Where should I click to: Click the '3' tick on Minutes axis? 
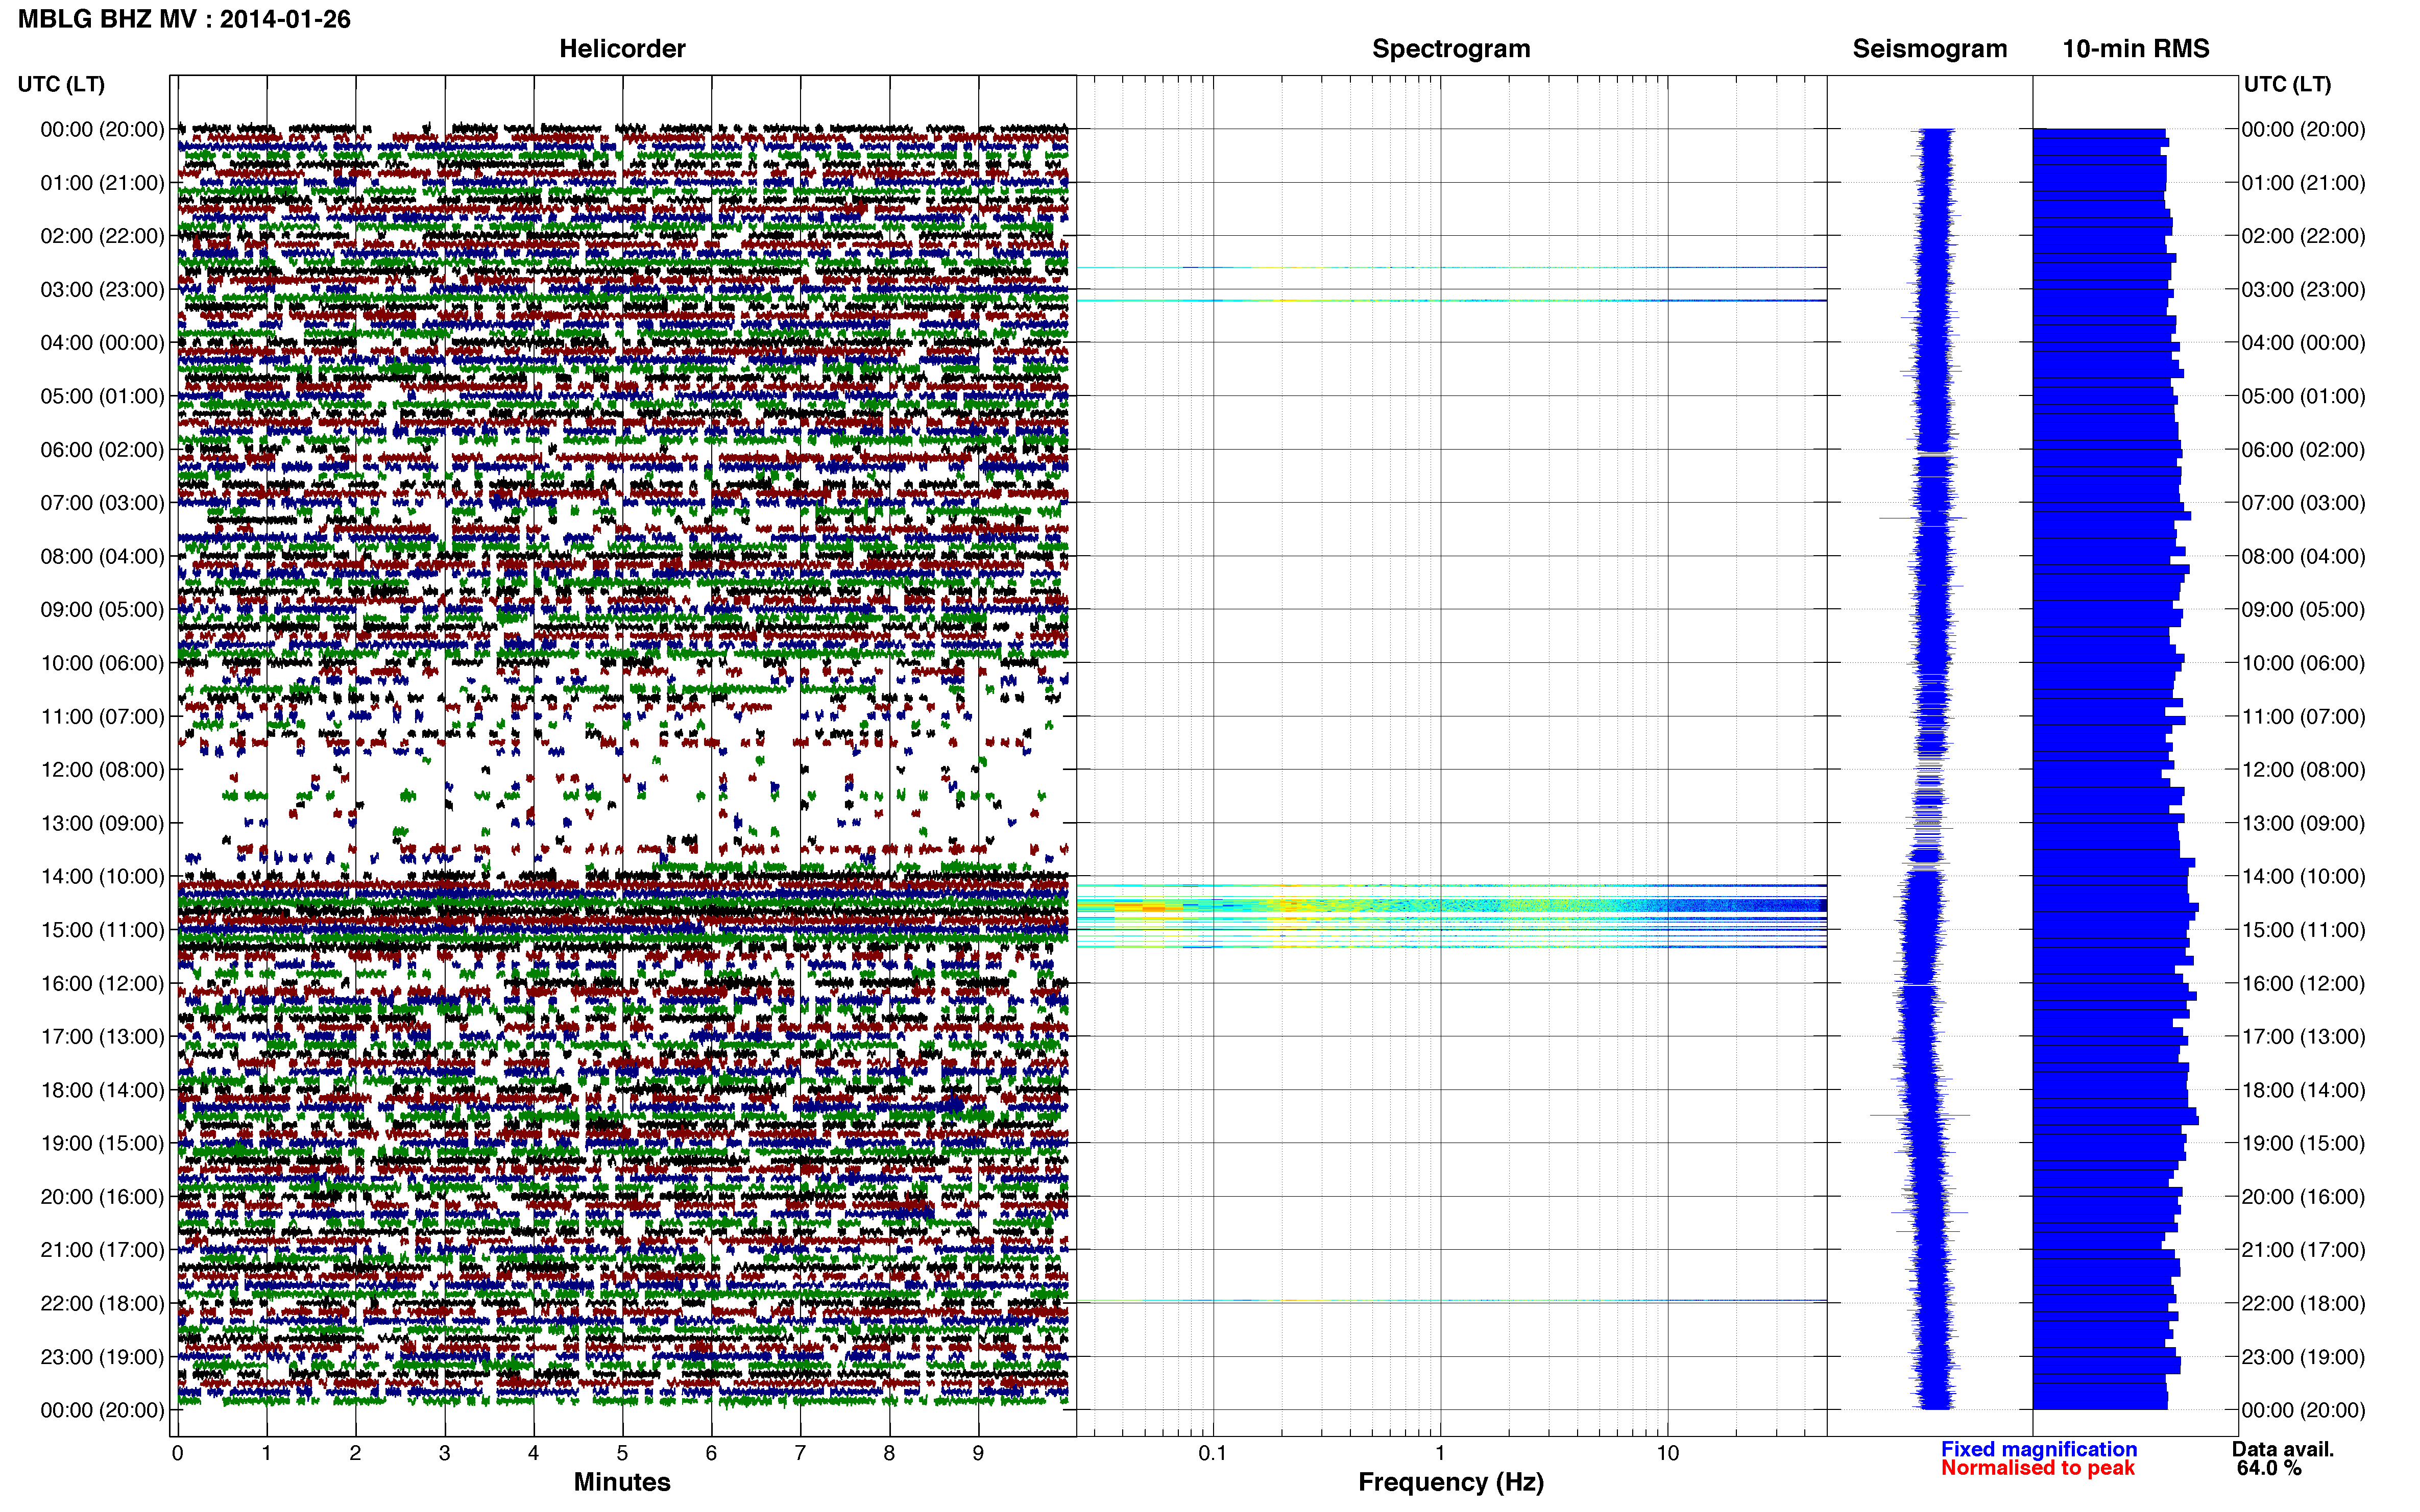point(444,1453)
